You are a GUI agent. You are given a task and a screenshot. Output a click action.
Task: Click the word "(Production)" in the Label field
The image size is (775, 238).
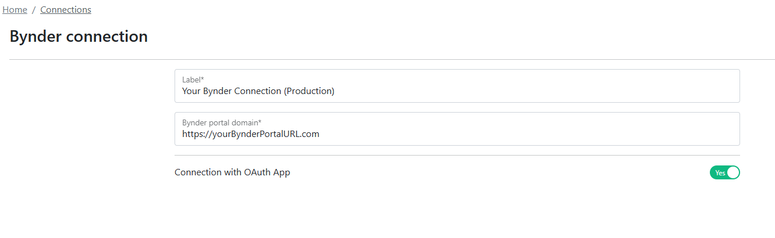309,91
